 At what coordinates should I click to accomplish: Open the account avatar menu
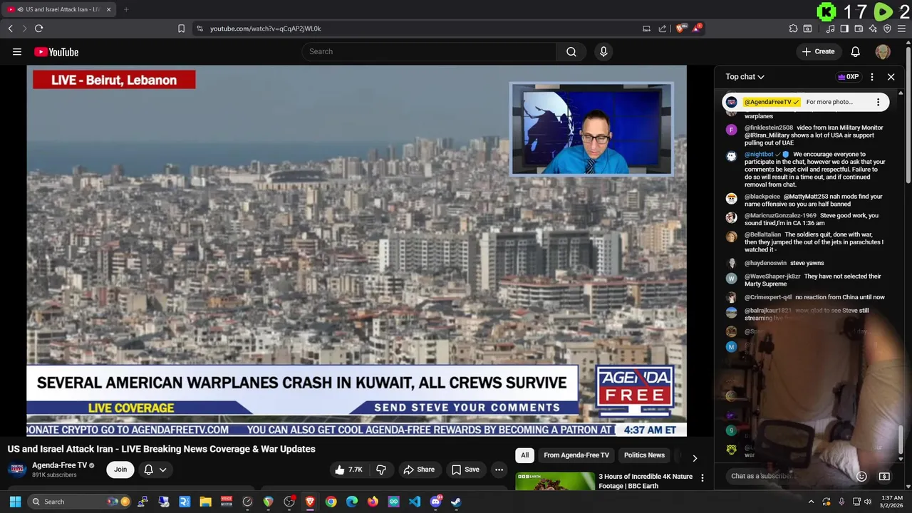[883, 51]
